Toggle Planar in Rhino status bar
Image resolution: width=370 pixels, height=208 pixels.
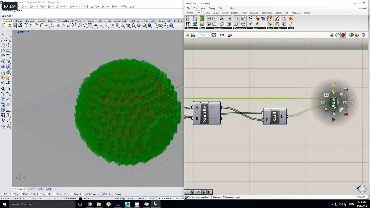point(141,198)
